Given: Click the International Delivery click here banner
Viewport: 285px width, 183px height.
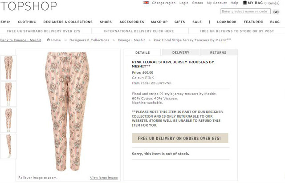Looking at the screenshot, I should [x=139, y=31].
